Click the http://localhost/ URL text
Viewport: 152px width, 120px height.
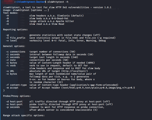pos(75,71)
